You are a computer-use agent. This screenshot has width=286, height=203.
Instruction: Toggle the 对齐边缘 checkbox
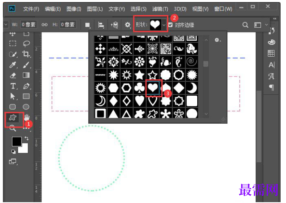pos(170,25)
